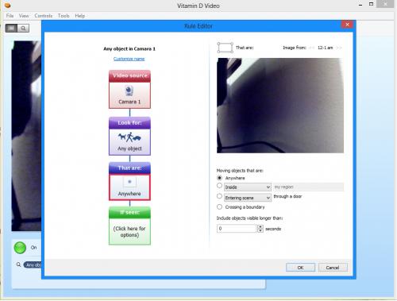This screenshot has height=301, width=397.
Task: Open the Controls menu
Action: [44, 16]
